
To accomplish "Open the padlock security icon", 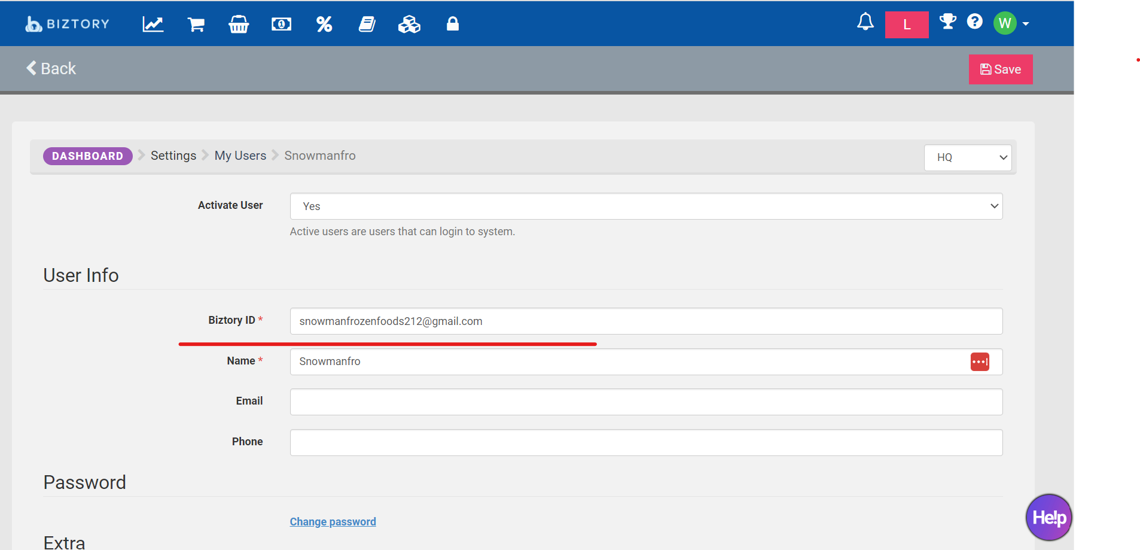I will 453,23.
